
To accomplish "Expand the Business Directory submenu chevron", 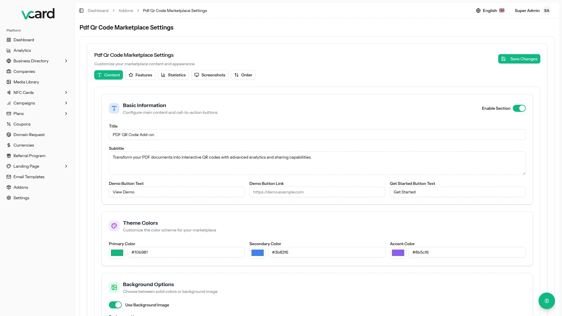I will pos(66,61).
